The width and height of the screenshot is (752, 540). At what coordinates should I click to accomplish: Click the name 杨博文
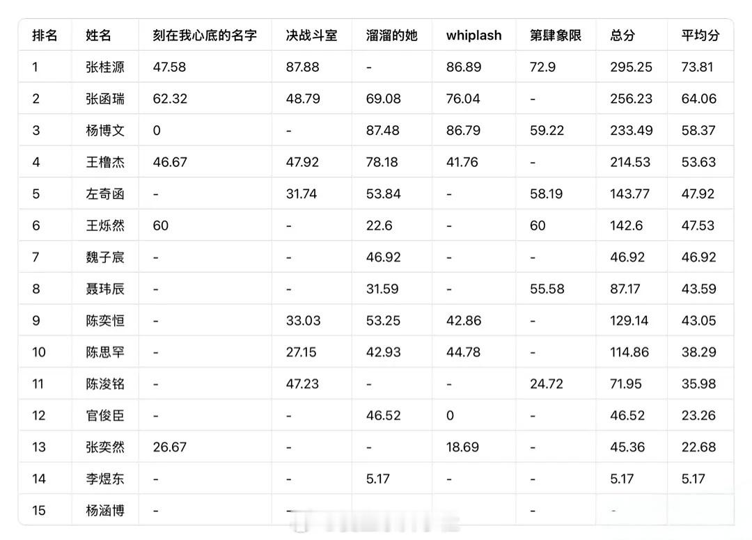point(105,130)
